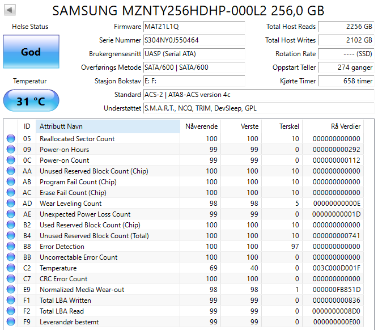Screen dimensions: 378x330
Task: Open the God health status button
Action: point(31,52)
